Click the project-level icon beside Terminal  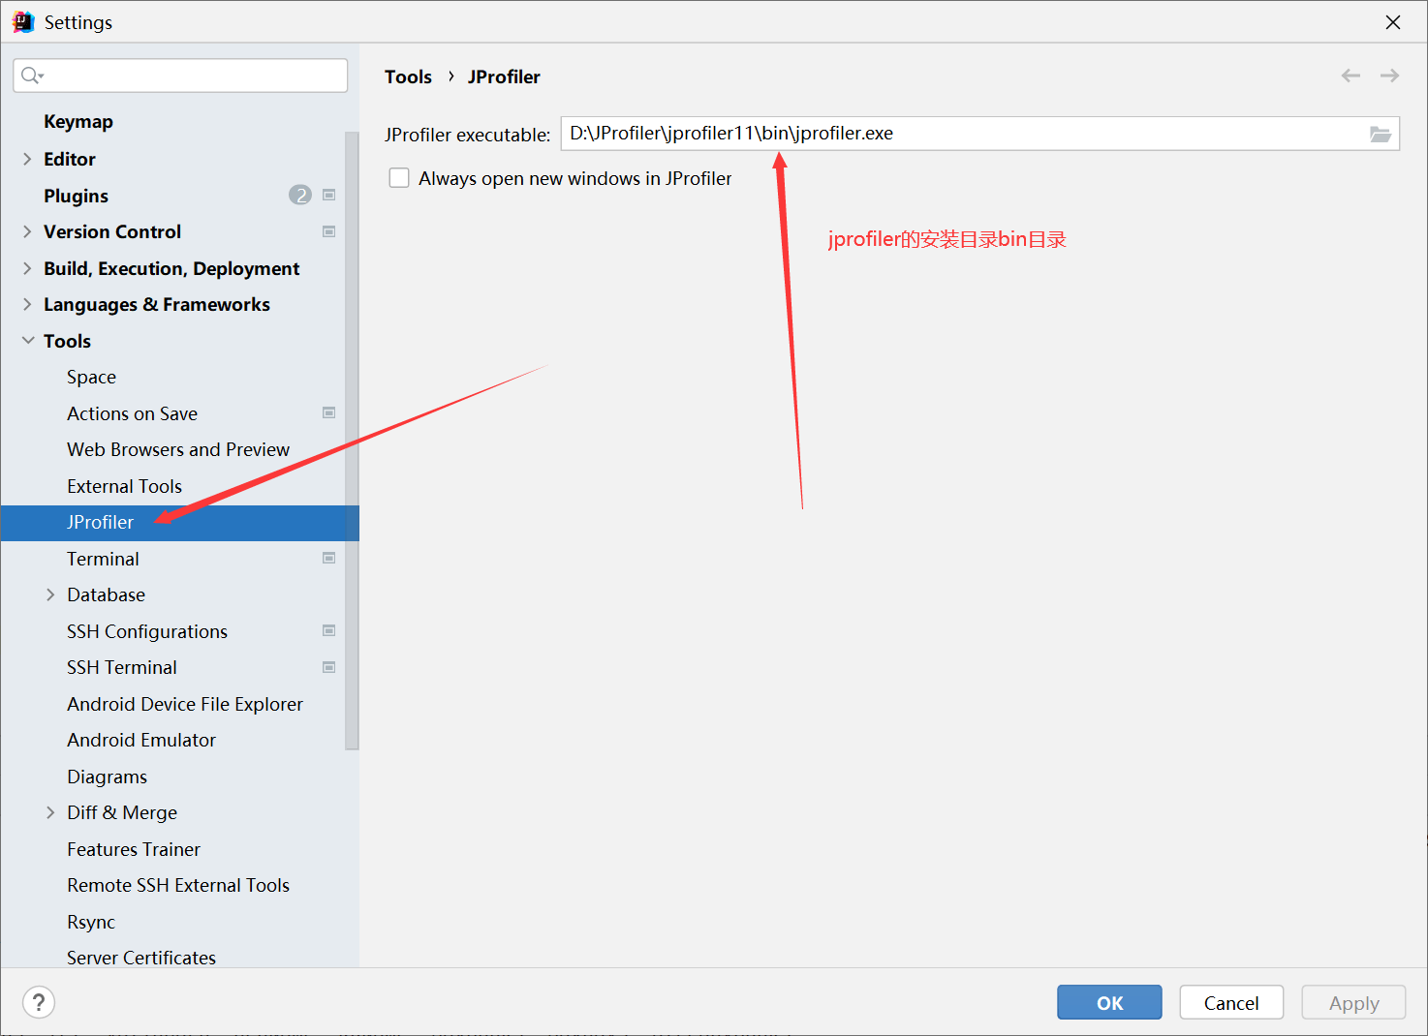tap(329, 559)
